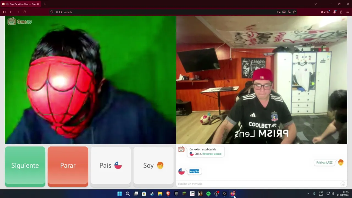Viewport: 352px width, 198px height.
Task: Launch Microsoft Store from the taskbar
Action: (144, 194)
